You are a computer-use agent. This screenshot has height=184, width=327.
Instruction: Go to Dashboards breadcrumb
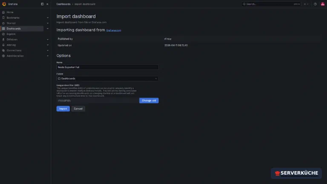(63, 4)
